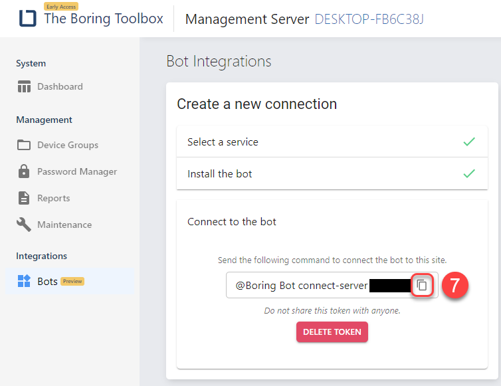
Task: Click the Device Groups folder icon
Action: tap(24, 145)
